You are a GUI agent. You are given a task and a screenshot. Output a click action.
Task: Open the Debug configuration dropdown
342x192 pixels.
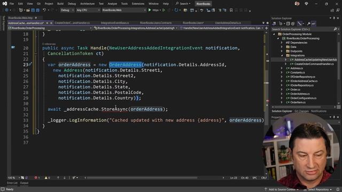(67, 10)
